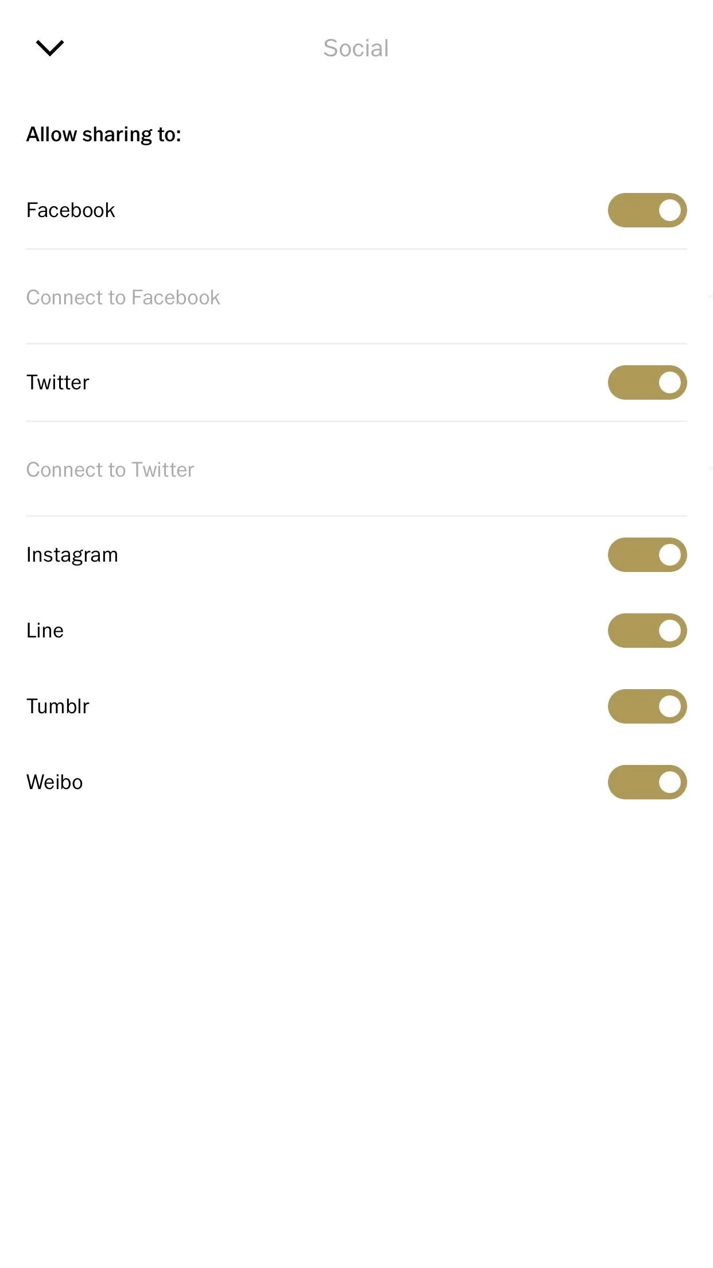713x1268 pixels.
Task: Tap the Weibo label text
Action: (55, 782)
